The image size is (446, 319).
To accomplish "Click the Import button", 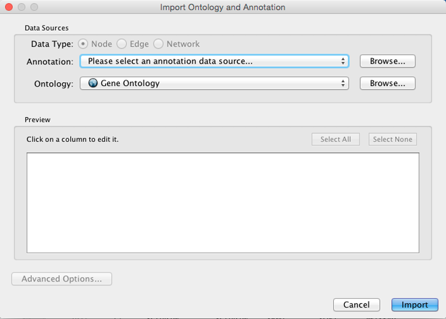I will click(x=415, y=305).
